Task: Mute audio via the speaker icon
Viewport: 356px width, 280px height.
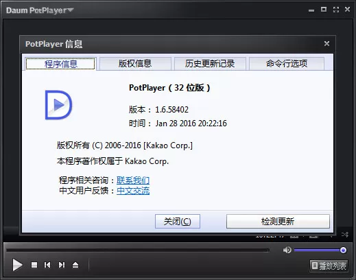Action: click(x=287, y=250)
